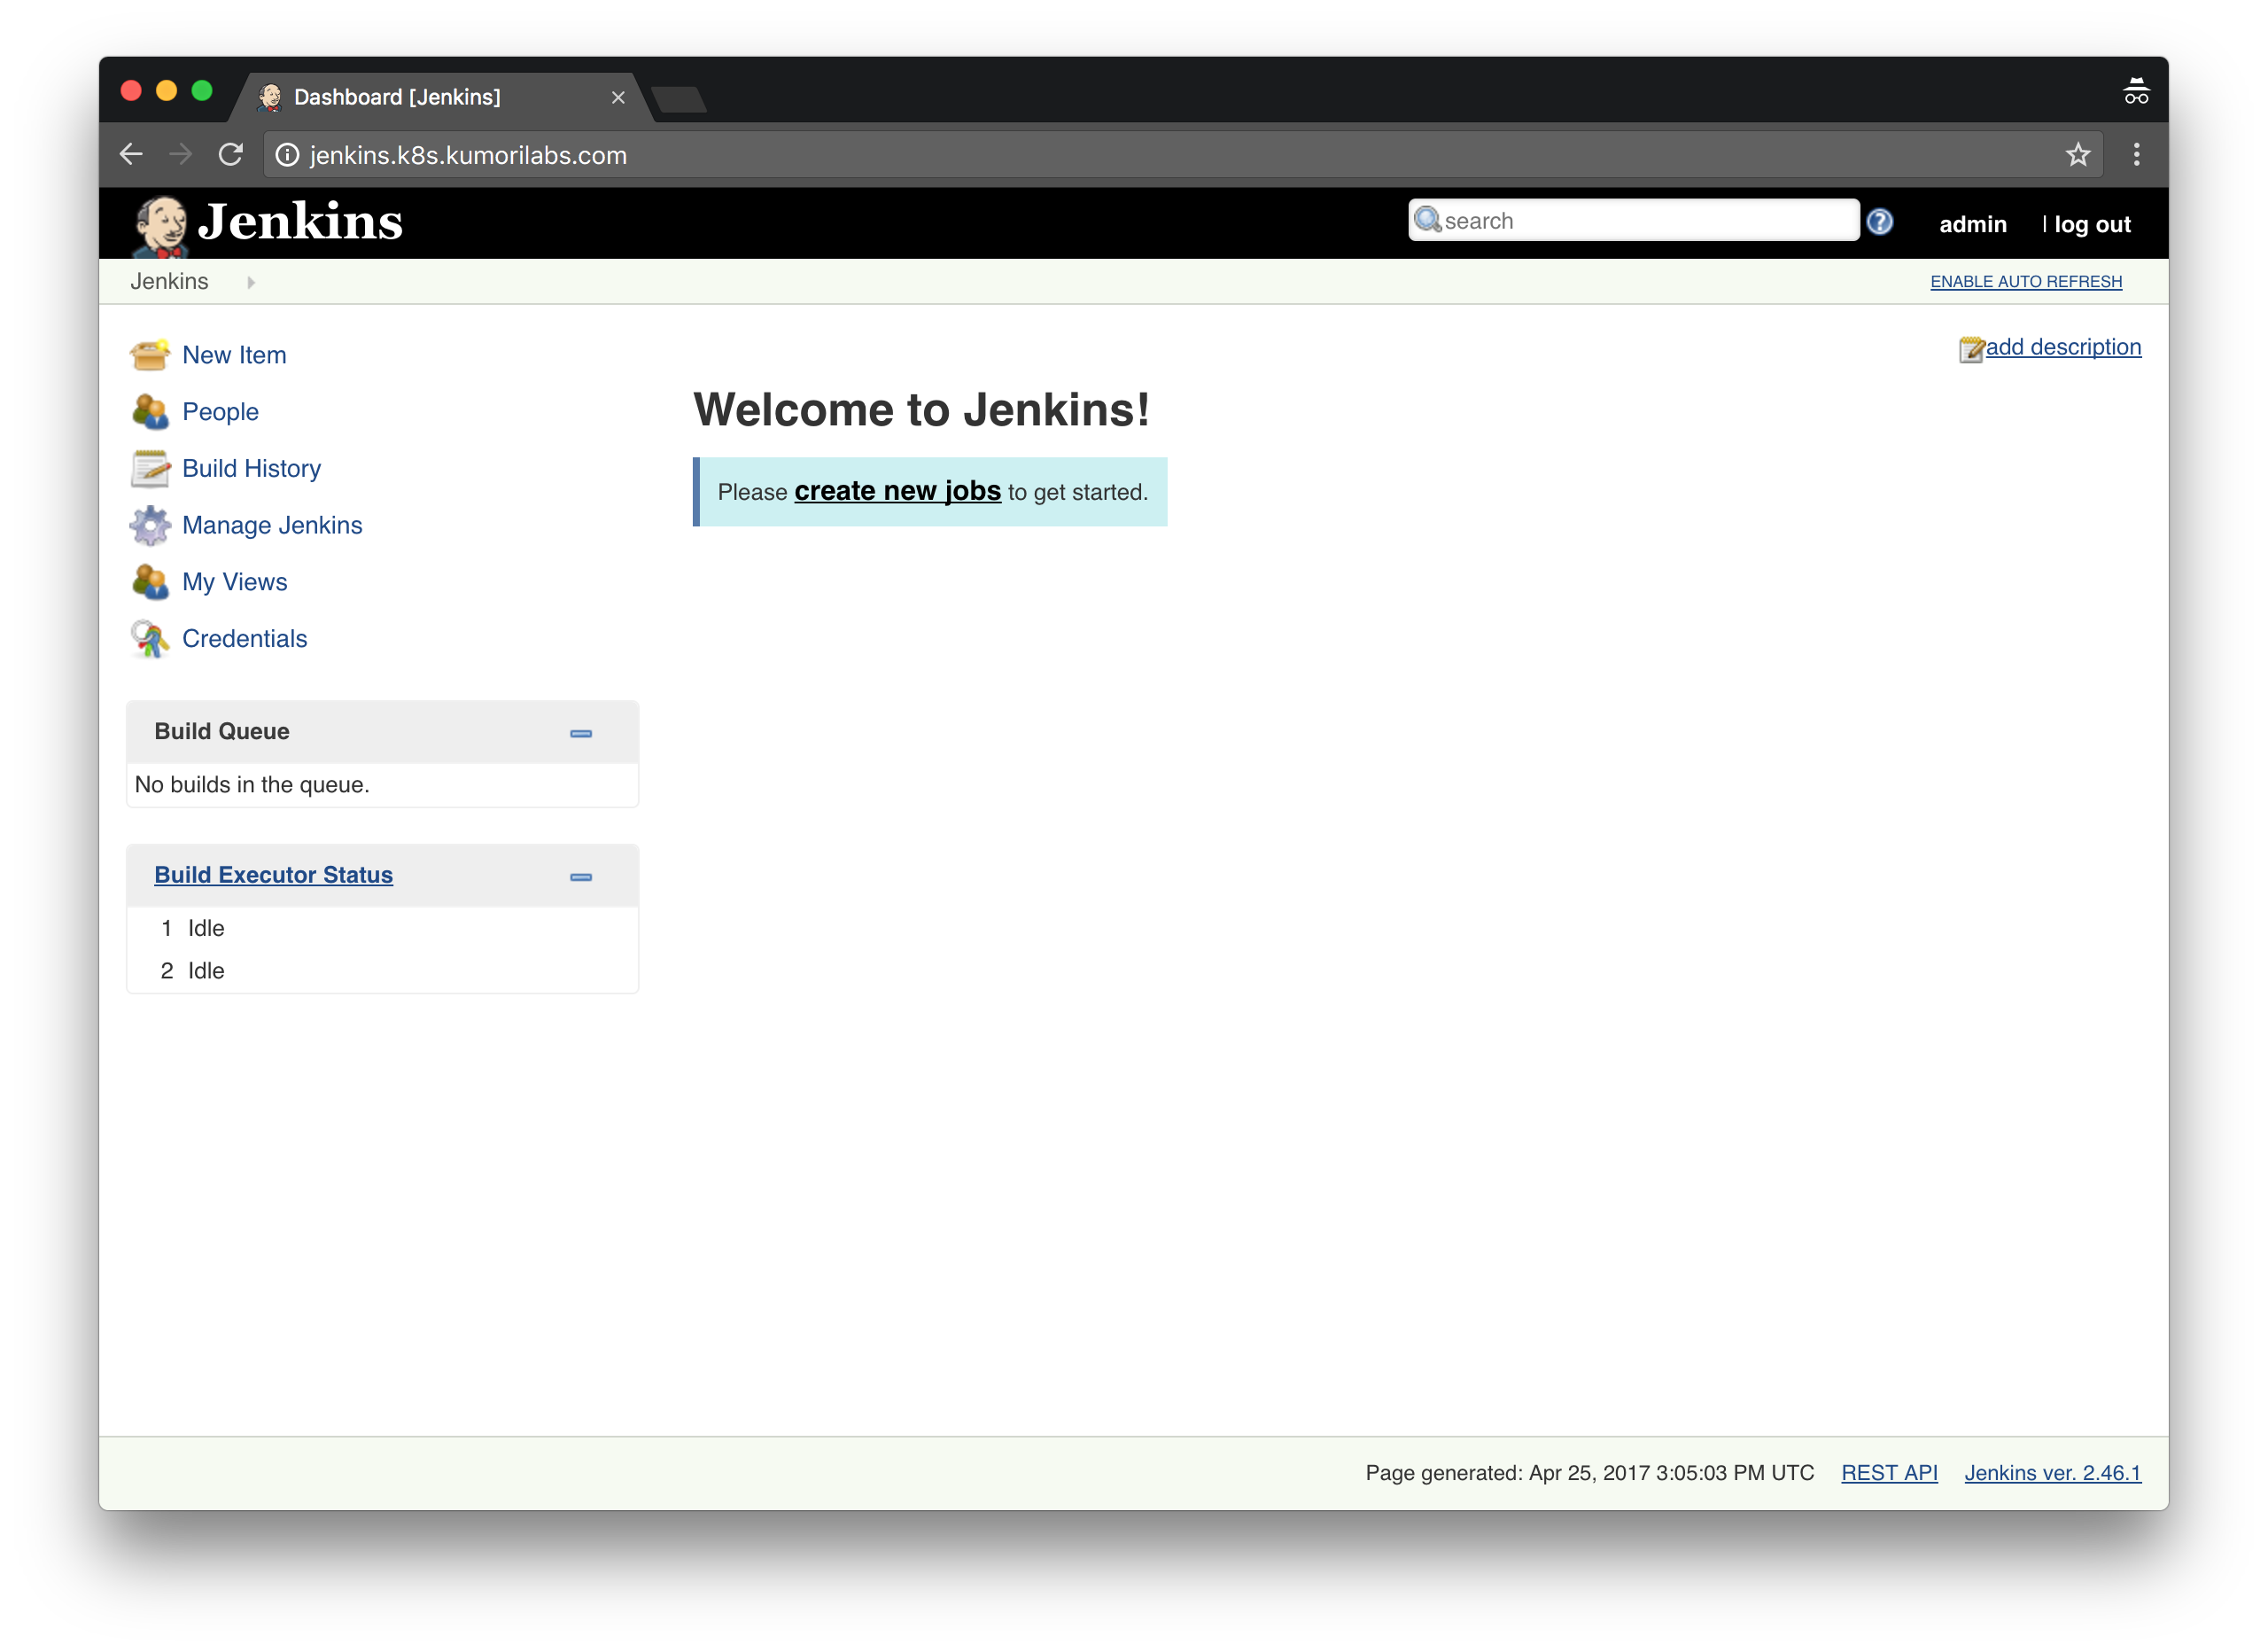Open the Manage Jenkins link
This screenshot has width=2268, height=1652.
272,526
